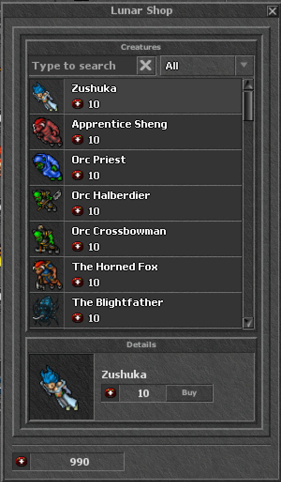Click the Type to search field
This screenshot has width=281, height=482.
click(82, 66)
